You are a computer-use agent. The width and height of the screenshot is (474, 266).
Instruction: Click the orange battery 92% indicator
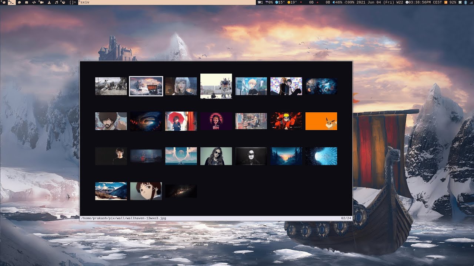450,2
